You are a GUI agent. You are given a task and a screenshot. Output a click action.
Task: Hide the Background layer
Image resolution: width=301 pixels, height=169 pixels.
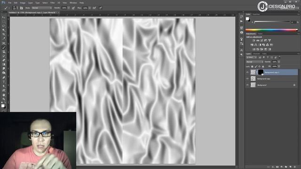pos(247,85)
